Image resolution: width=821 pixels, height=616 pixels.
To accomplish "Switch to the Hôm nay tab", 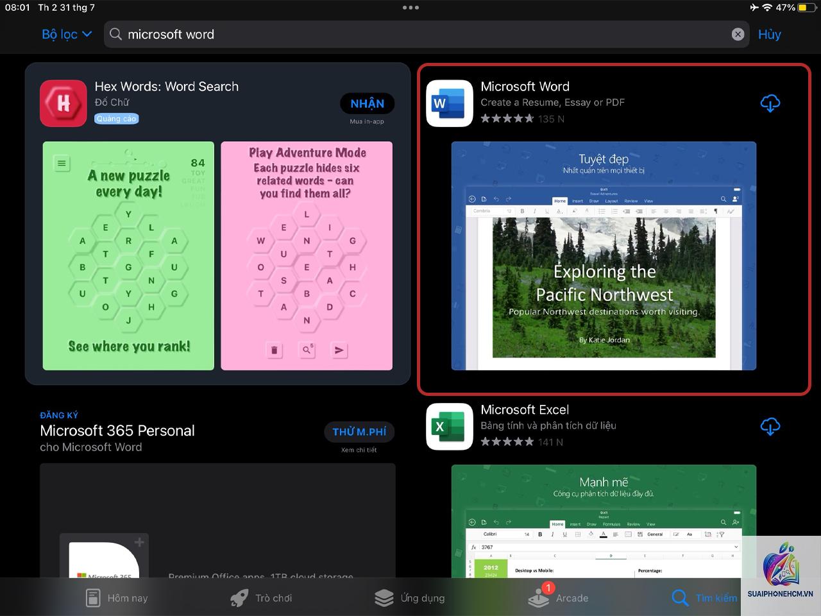I will (x=117, y=598).
